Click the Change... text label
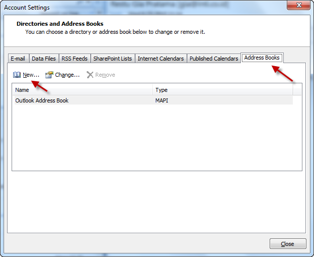 [x=67, y=75]
